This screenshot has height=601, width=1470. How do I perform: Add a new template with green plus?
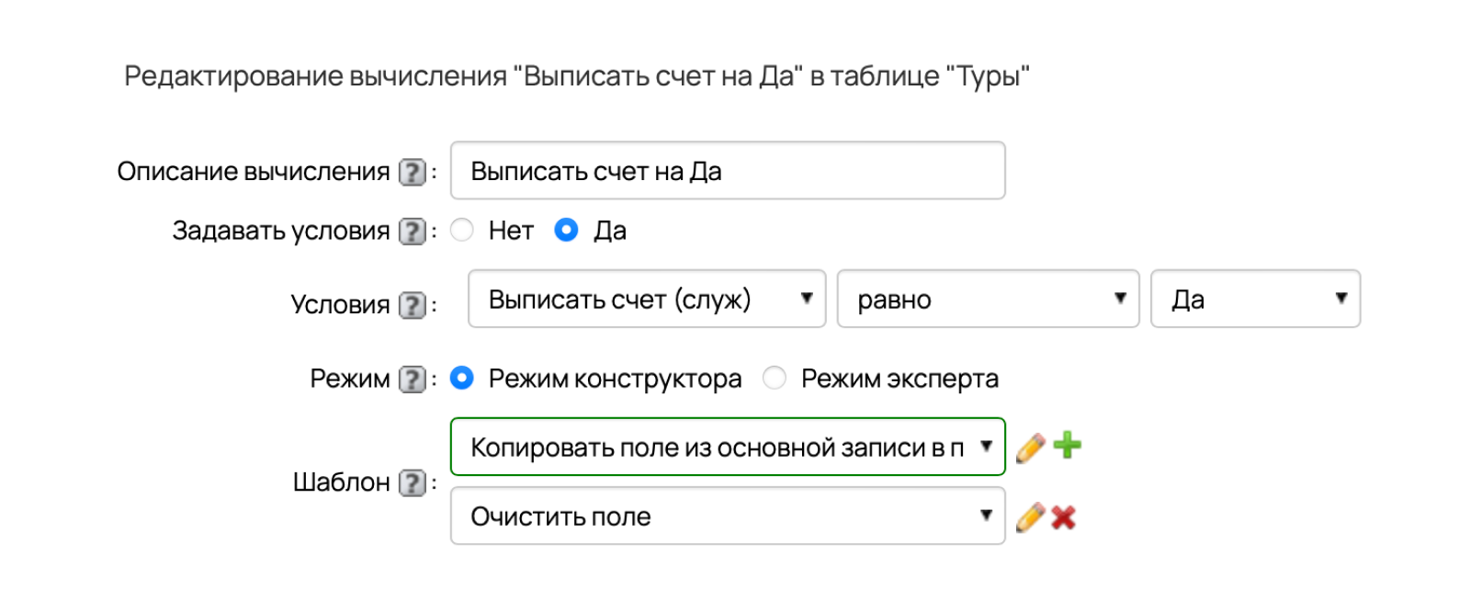pos(1067,446)
